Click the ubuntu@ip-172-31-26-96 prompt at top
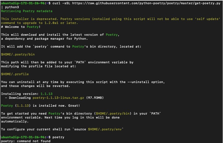 (x=23, y=3)
